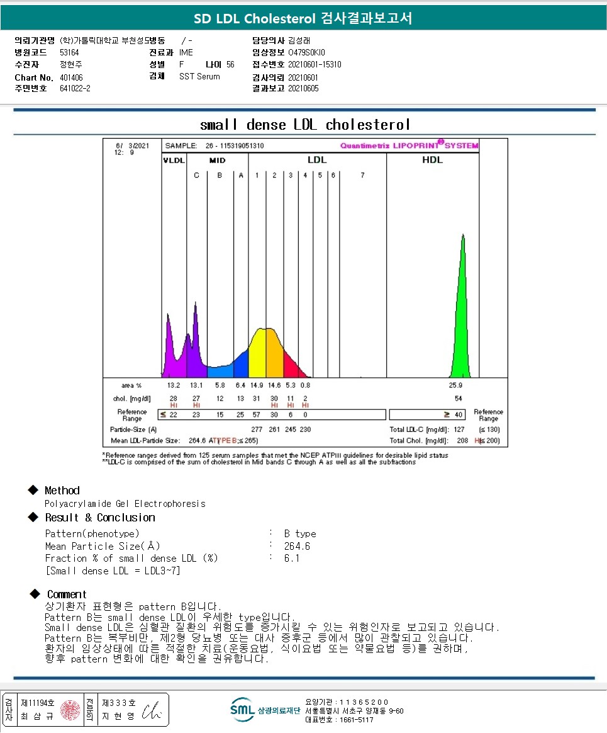Click HDL cholesterol value '54'

click(458, 398)
